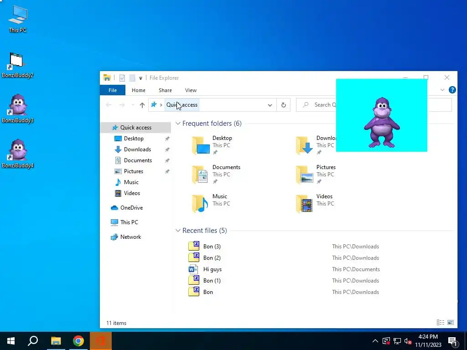
Task: Select Pictures in navigation pane
Action: coord(134,171)
